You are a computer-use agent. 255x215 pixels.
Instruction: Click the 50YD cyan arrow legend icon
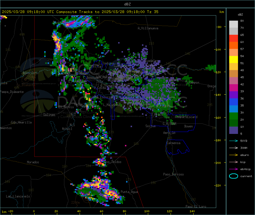[x=233, y=141]
